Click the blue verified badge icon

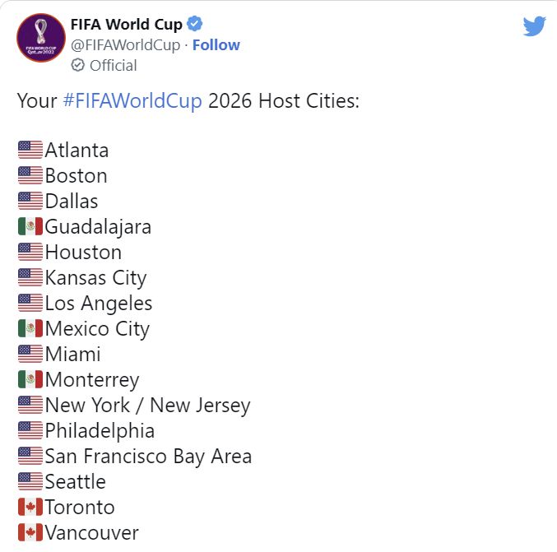click(195, 24)
